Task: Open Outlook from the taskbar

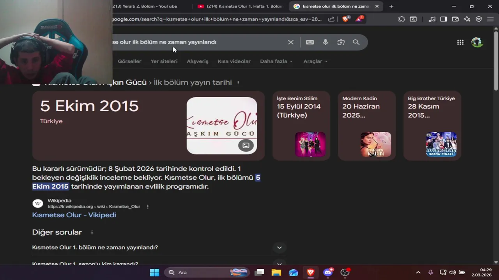Action: point(294,272)
